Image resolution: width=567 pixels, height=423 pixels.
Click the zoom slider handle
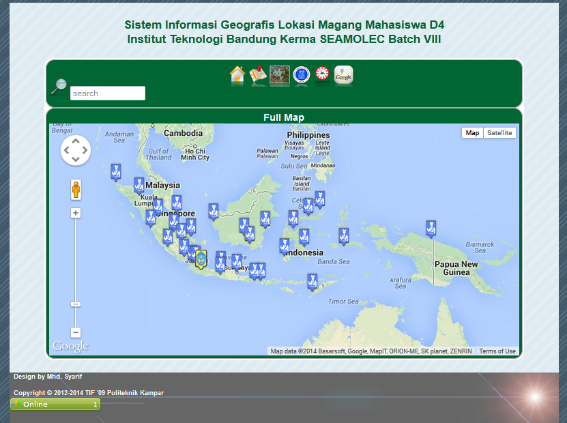click(76, 304)
